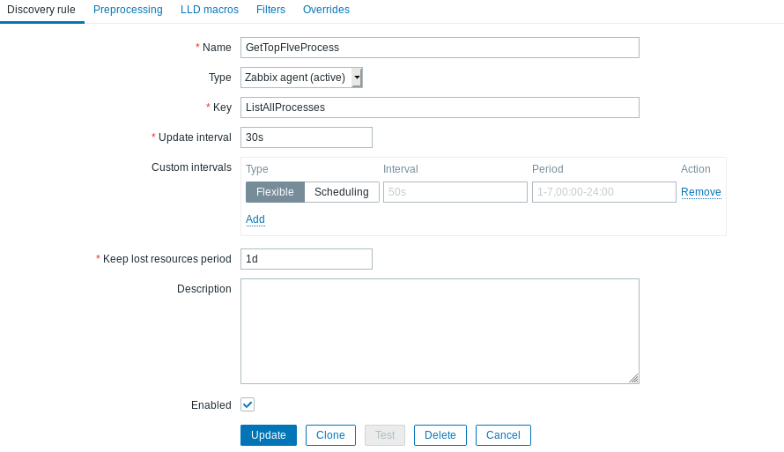This screenshot has height=452, width=784.
Task: Click the Delete button
Action: pos(440,435)
